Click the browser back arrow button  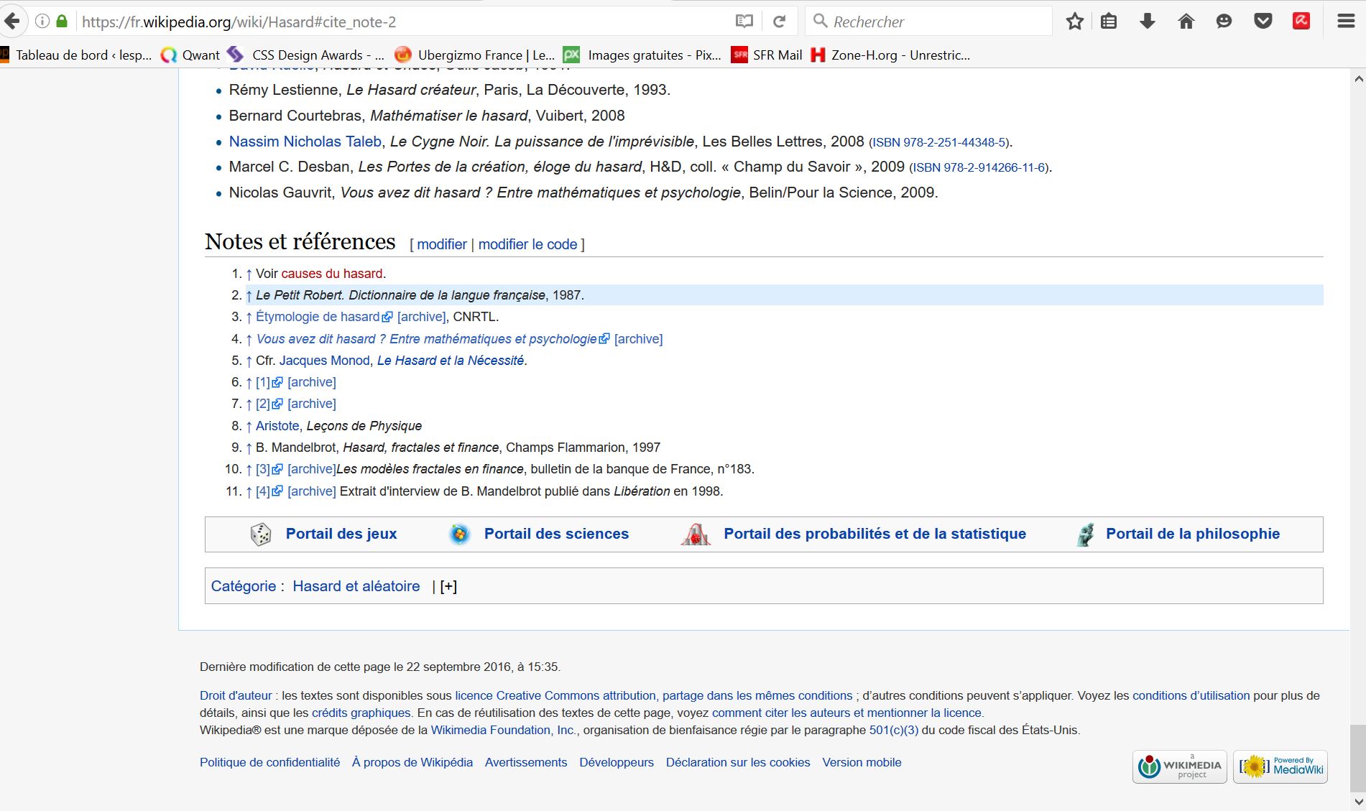tap(12, 22)
